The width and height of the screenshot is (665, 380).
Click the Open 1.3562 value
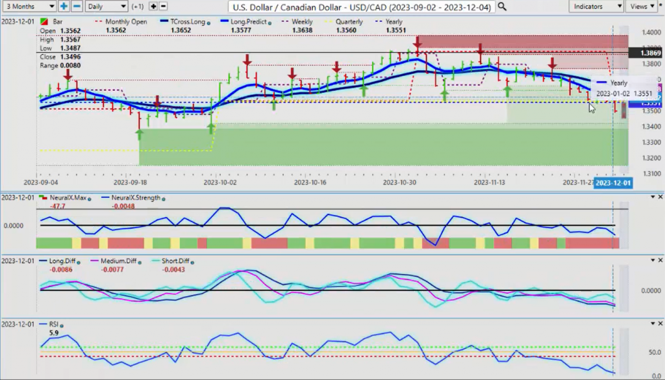tap(70, 31)
